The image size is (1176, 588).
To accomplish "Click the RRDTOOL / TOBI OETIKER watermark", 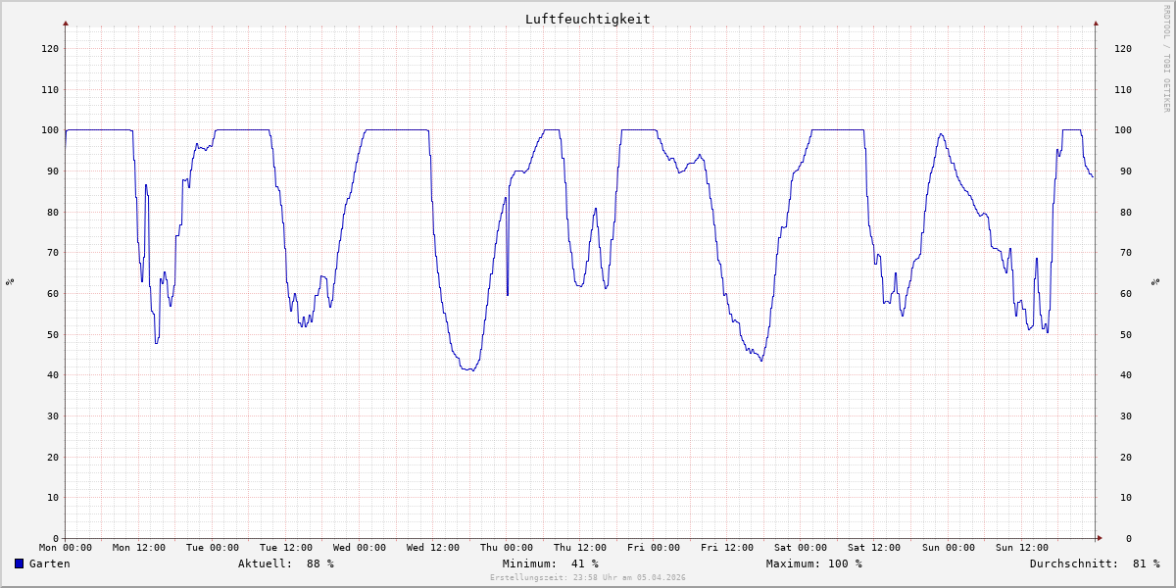I will [1166, 59].
